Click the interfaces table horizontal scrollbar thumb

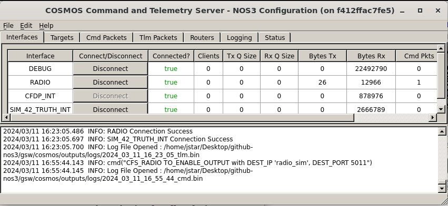[x=182, y=117]
